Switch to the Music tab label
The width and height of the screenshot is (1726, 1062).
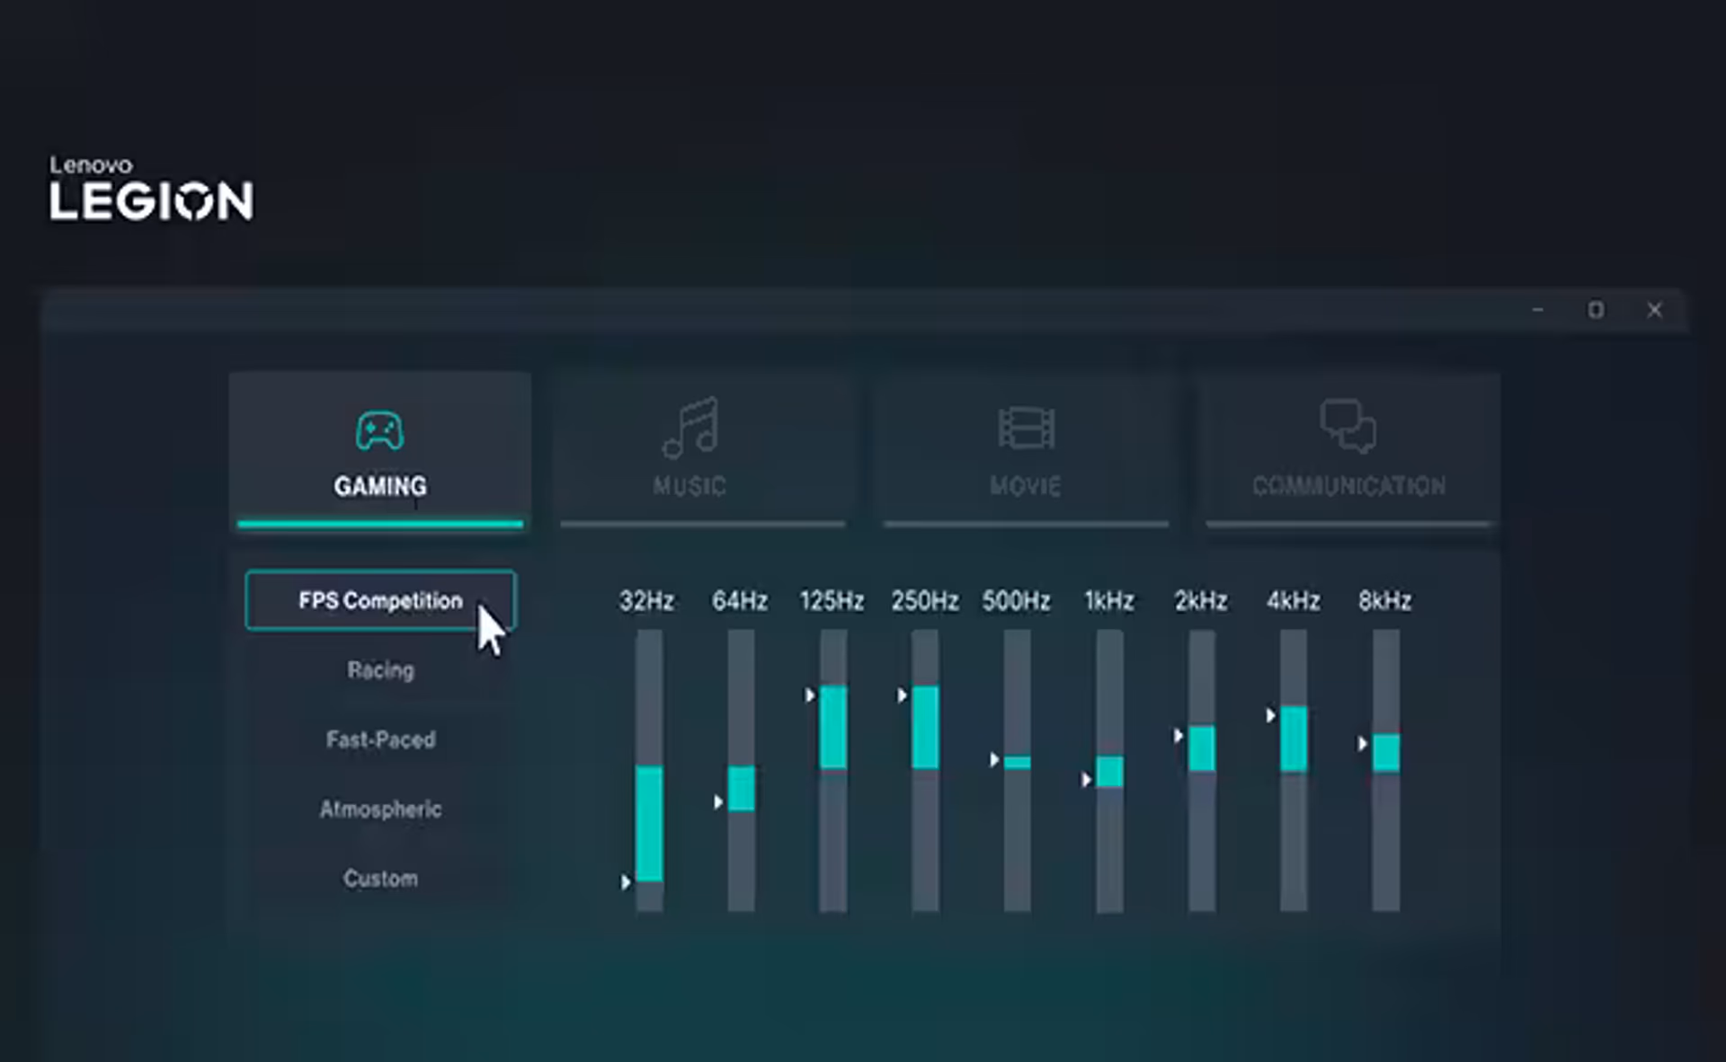coord(690,486)
